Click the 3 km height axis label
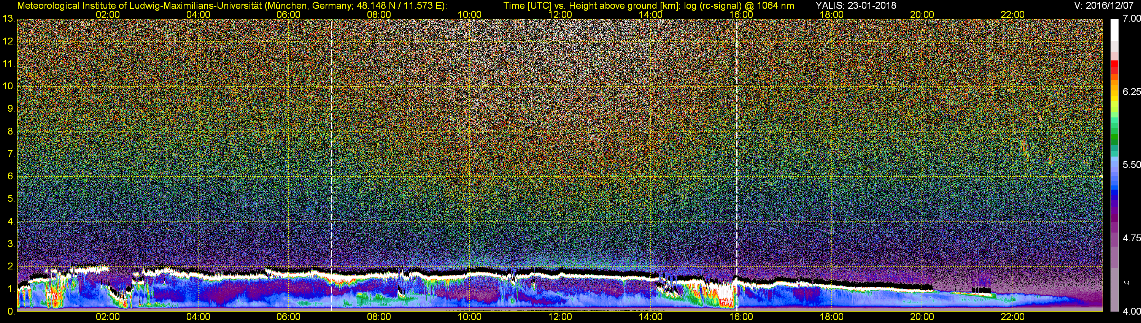1141x323 pixels. [x=11, y=244]
